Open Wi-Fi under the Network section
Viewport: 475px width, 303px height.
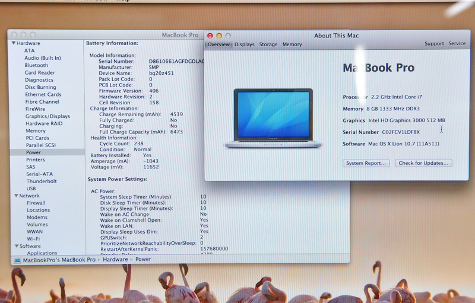point(33,239)
